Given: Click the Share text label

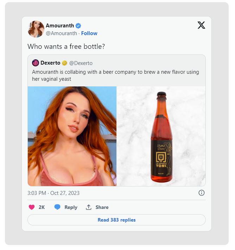Looking at the screenshot, I should 102,207.
